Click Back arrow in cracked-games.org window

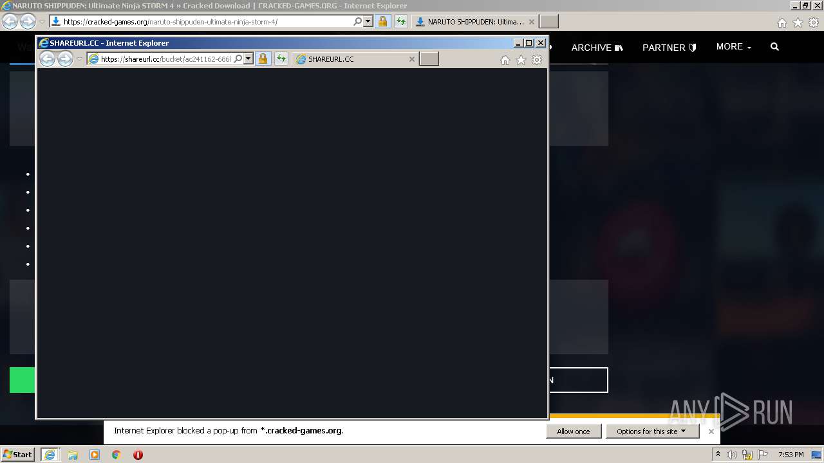[x=10, y=22]
